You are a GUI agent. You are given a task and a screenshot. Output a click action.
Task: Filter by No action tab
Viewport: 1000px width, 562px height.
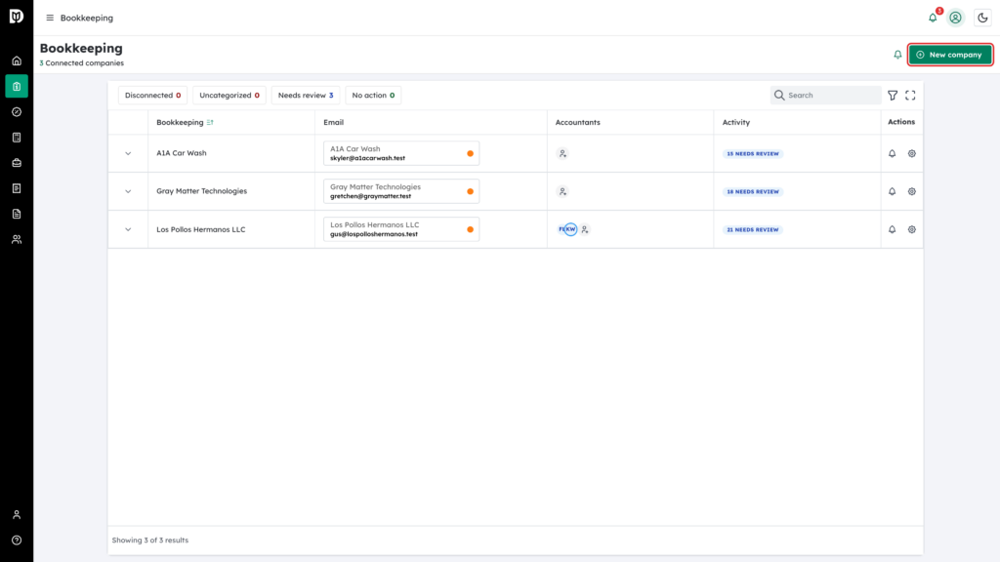373,96
